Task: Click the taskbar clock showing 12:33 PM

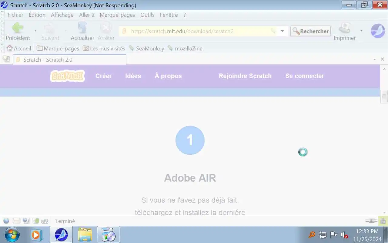Action: click(367, 231)
